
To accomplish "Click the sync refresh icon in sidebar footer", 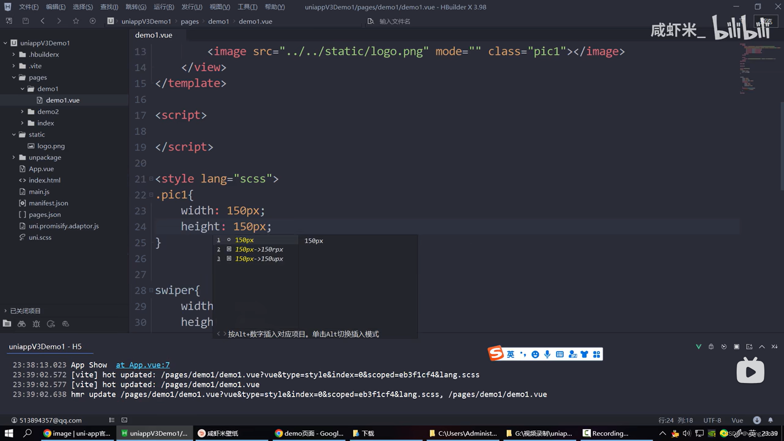I will [x=51, y=324].
